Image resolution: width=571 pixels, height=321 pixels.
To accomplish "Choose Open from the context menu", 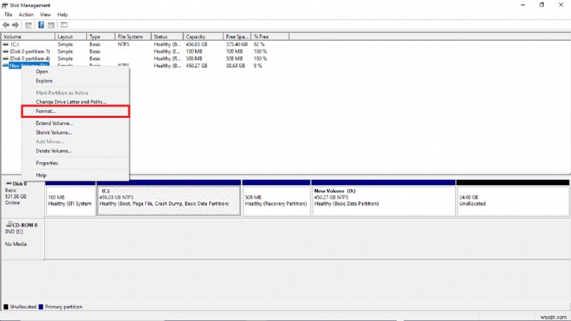I will [76, 71].
